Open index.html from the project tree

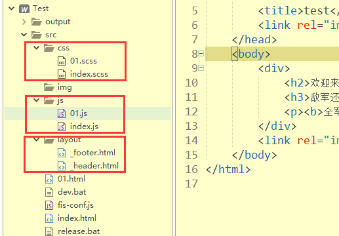point(77,218)
